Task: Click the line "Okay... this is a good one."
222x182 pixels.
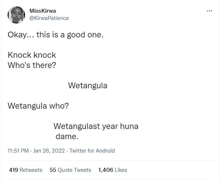Action: click(x=53, y=36)
